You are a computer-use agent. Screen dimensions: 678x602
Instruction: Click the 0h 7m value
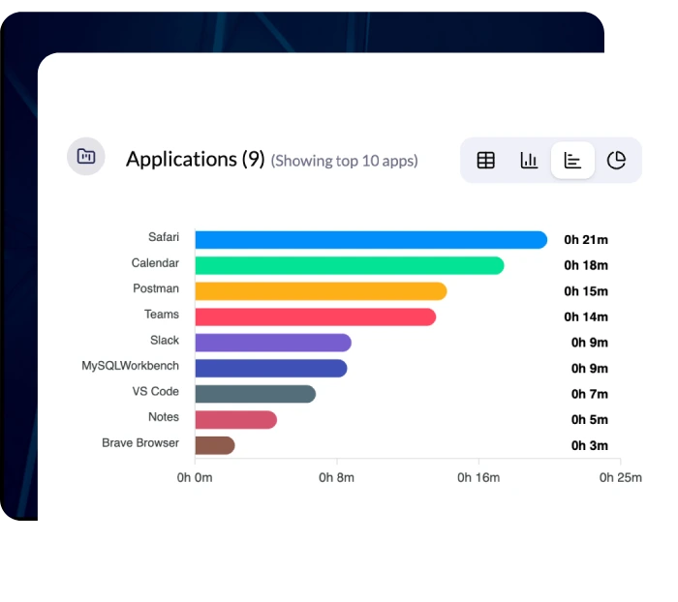tap(589, 394)
